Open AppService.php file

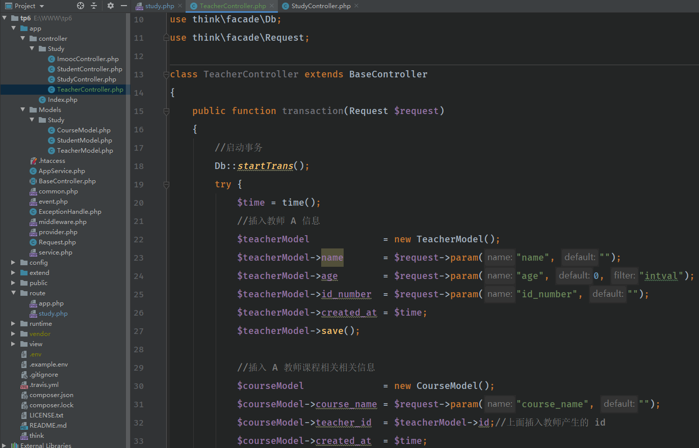[x=62, y=171]
